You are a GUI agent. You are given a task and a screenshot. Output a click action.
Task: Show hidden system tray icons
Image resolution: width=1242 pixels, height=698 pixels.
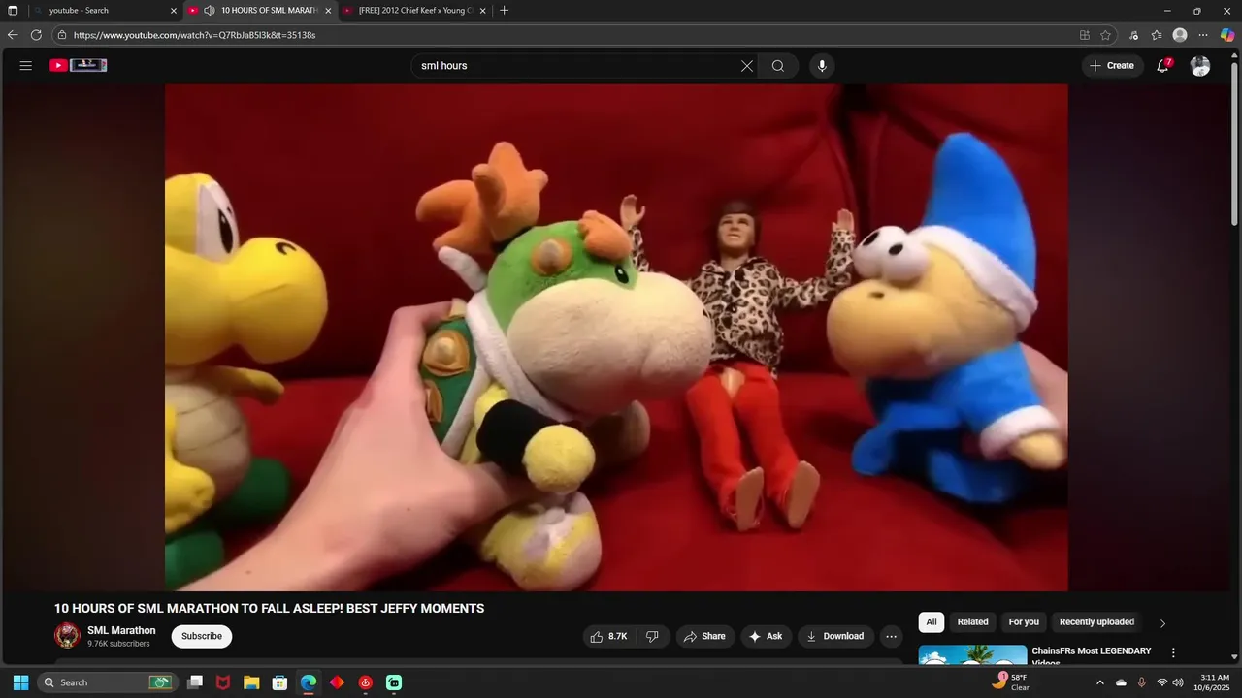(x=1099, y=682)
